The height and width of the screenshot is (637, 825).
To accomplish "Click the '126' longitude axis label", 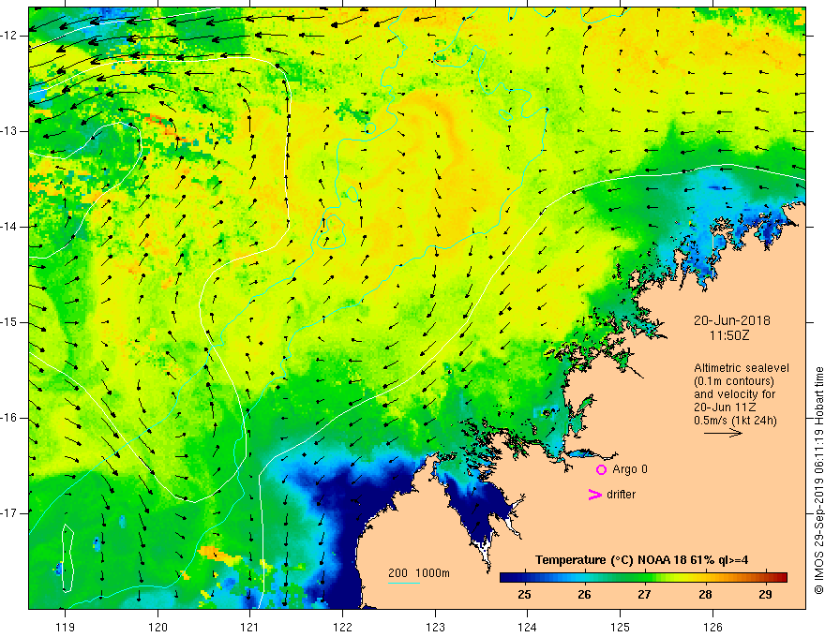I will [712, 627].
